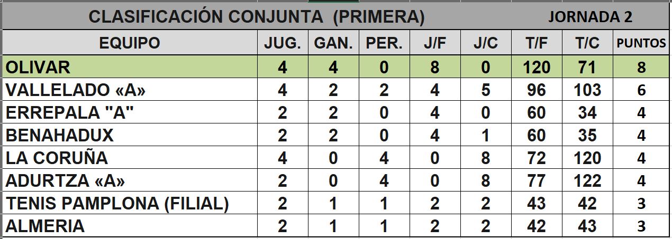Viewport: 672px width, 239px height.
Task: Click the CLASIFICACIÓN CONJUNTA (PRIMERA) title cell
Action: coord(257,17)
